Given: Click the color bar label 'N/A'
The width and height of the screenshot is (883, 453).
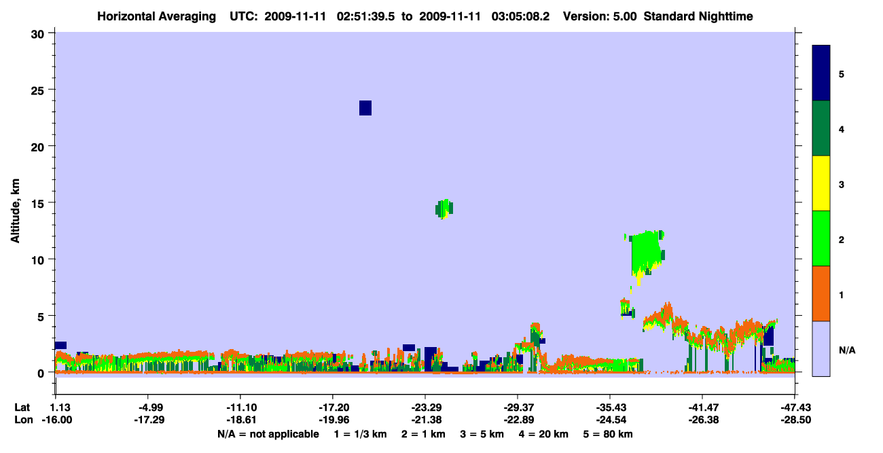Looking at the screenshot, I should (846, 350).
